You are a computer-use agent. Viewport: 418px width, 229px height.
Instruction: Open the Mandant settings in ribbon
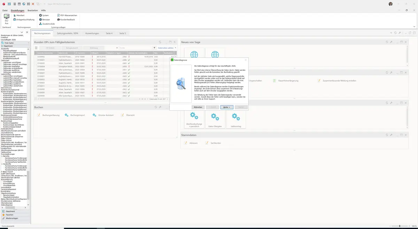[19, 16]
